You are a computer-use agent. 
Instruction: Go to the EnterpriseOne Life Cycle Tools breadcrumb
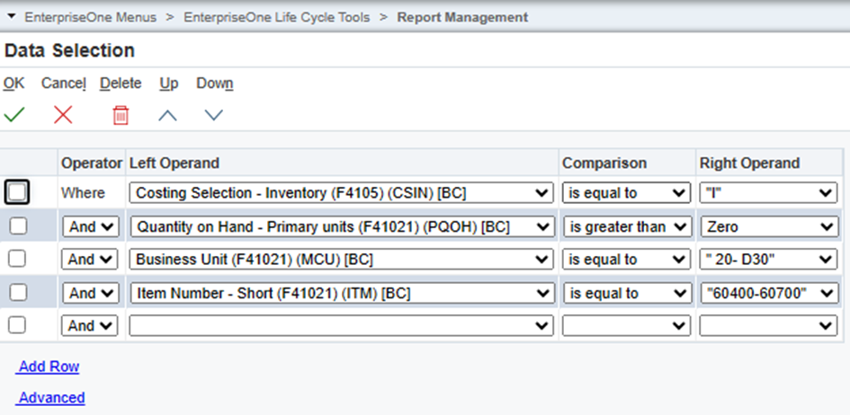(x=276, y=17)
